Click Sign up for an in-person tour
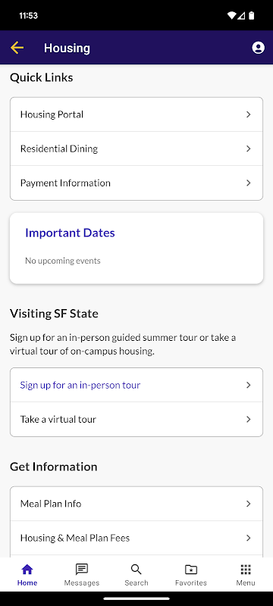The width and height of the screenshot is (273, 606). (x=136, y=385)
